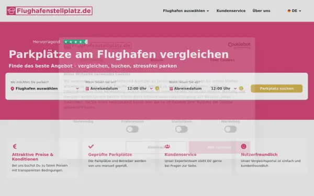Click the euro icon on Attraktive Preise card
This screenshot has width=314, height=196.
point(15,146)
